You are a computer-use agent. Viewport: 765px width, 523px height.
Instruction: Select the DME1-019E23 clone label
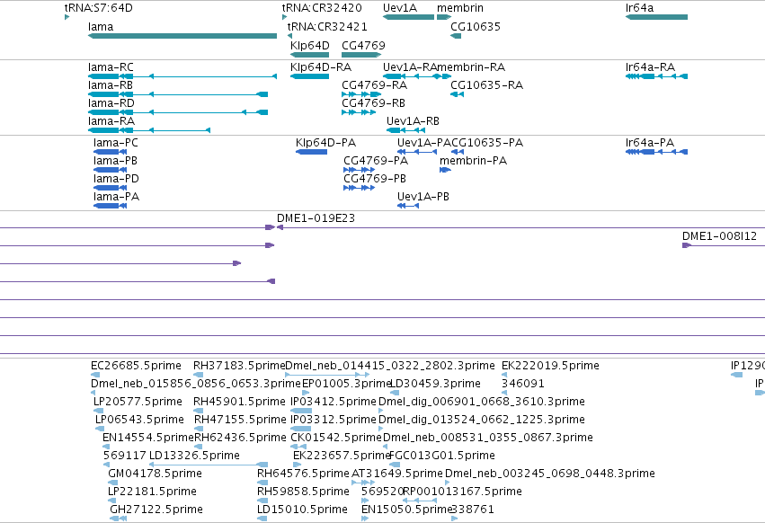(316, 218)
